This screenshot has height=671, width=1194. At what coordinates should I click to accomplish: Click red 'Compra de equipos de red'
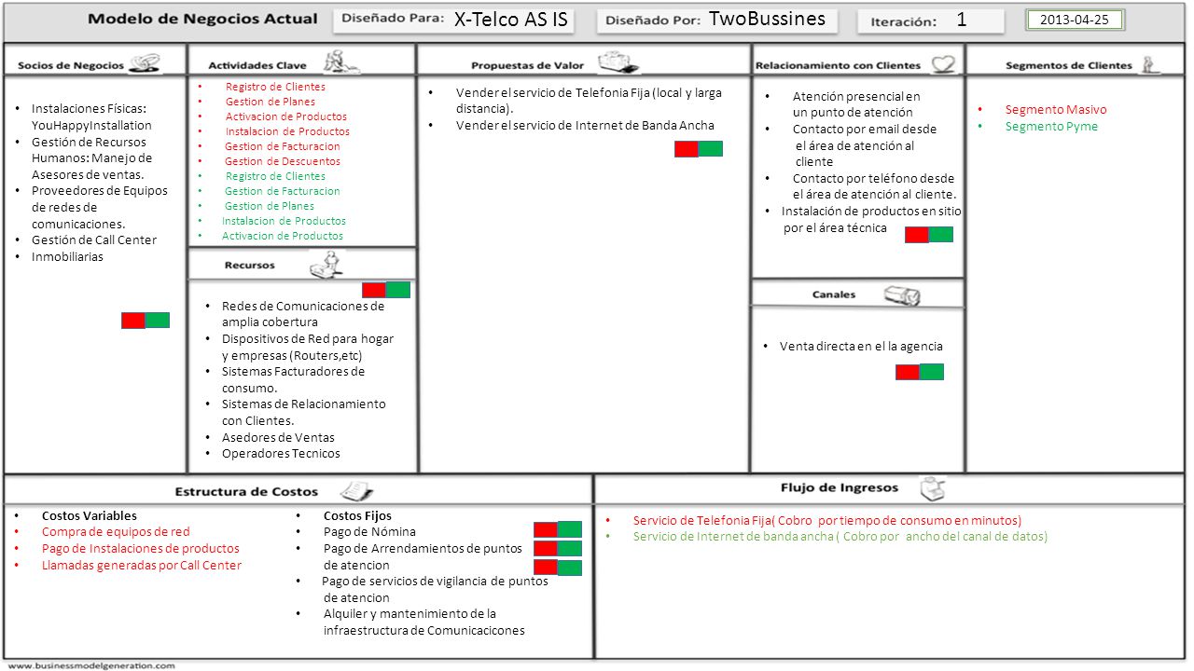[116, 532]
